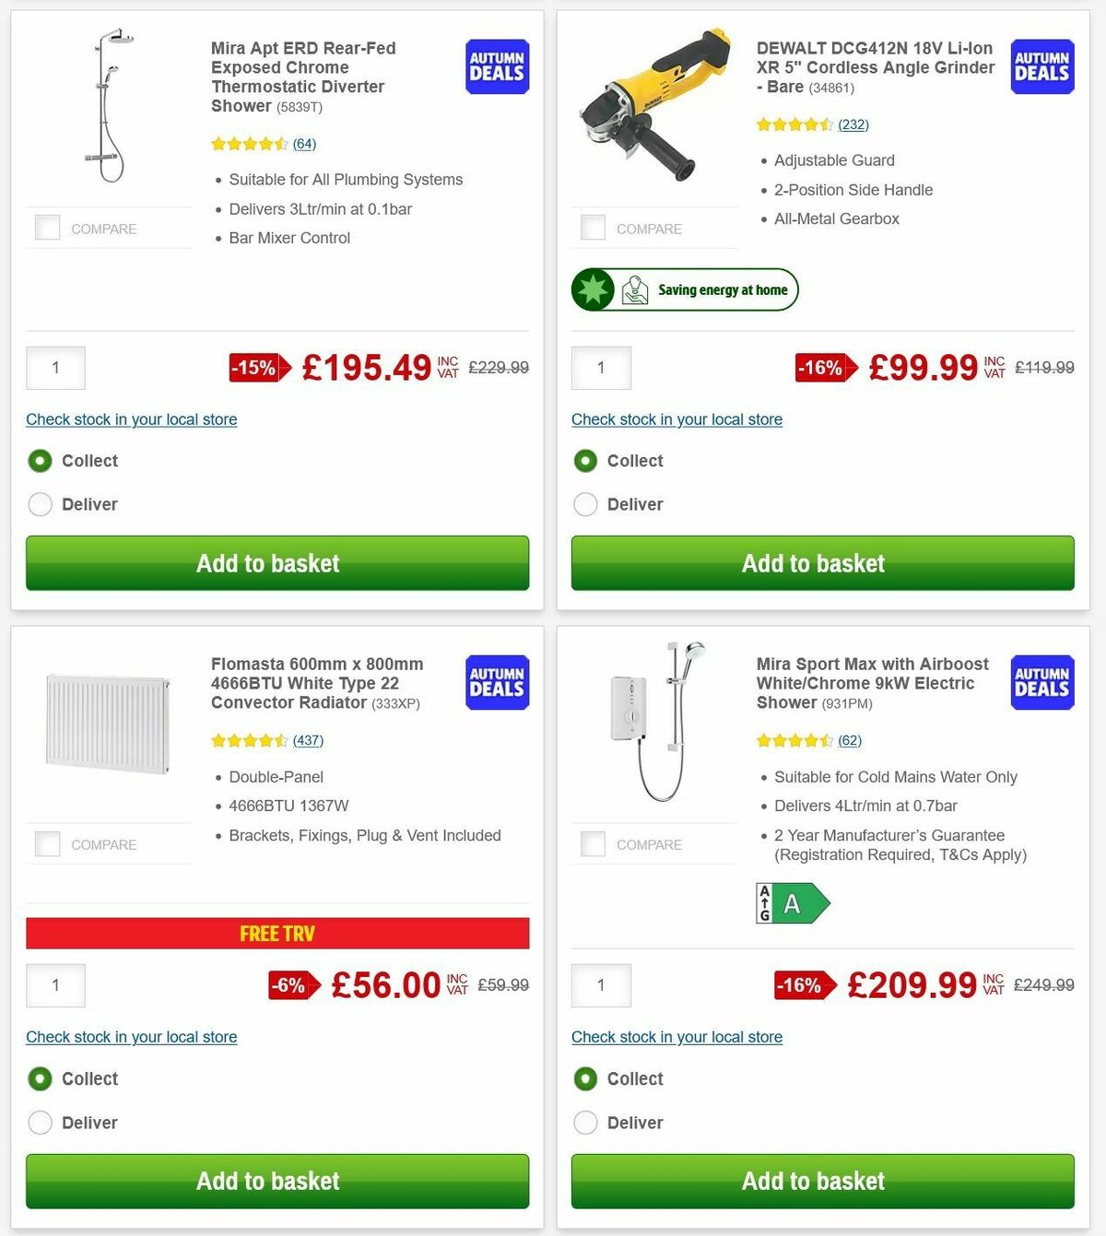Enable Compare for the DEWALT angle grinder
The image size is (1106, 1236).
tap(592, 227)
